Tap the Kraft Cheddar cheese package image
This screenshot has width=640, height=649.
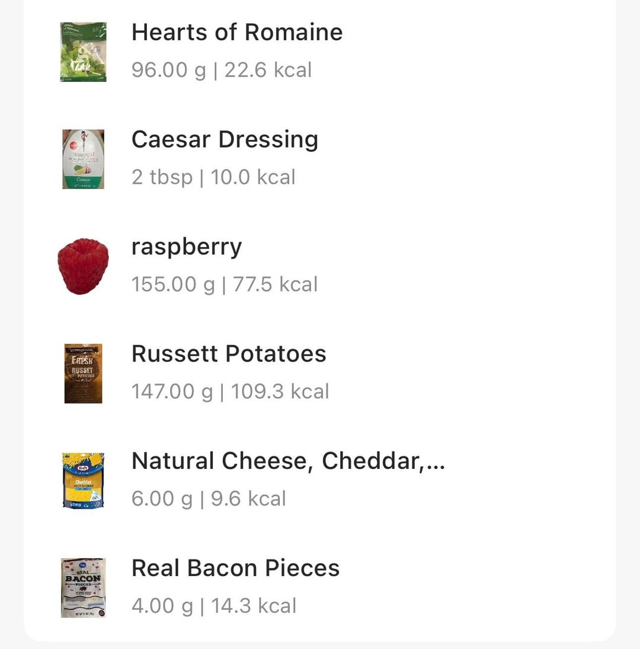coord(83,481)
